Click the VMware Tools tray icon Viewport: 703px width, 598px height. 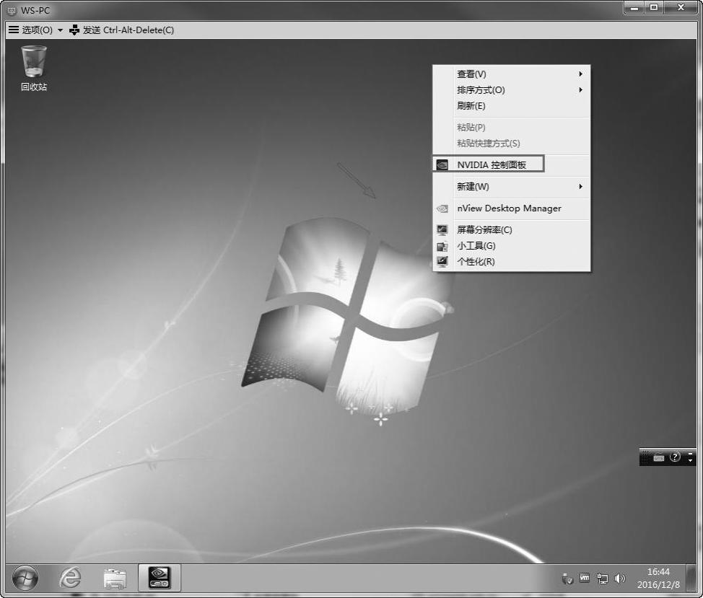585,579
